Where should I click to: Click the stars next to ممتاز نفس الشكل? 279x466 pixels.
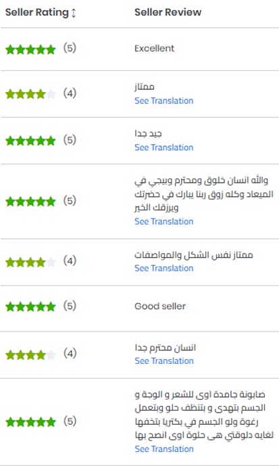click(x=30, y=262)
